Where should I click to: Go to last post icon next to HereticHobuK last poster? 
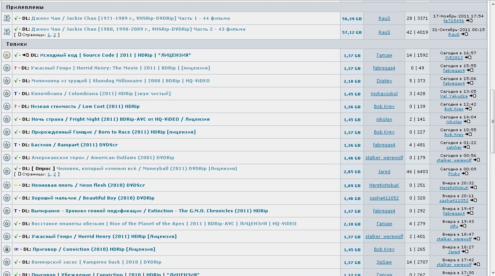pos(474,188)
